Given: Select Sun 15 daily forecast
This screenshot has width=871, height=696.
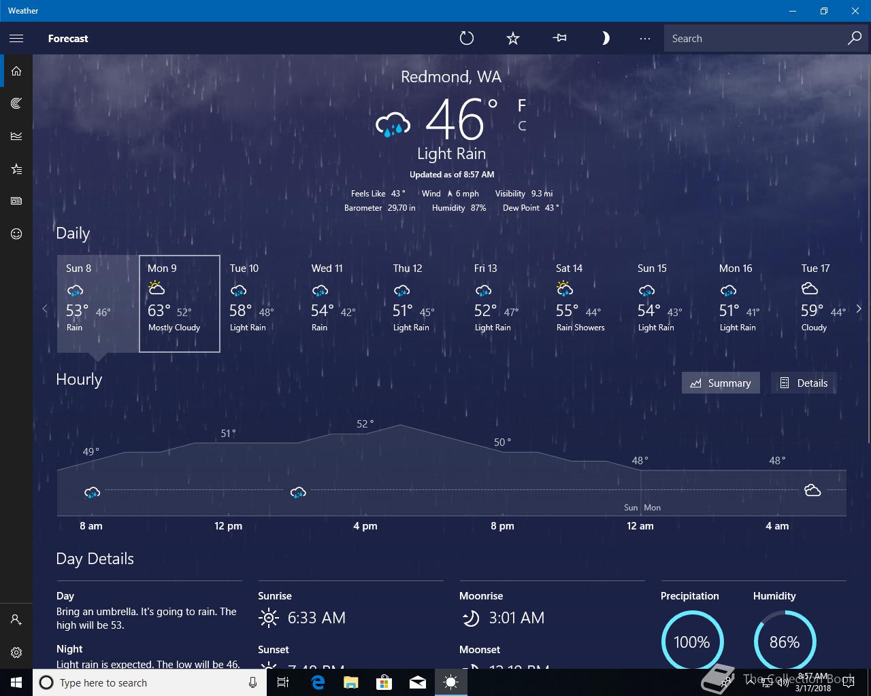Looking at the screenshot, I should click(x=670, y=304).
